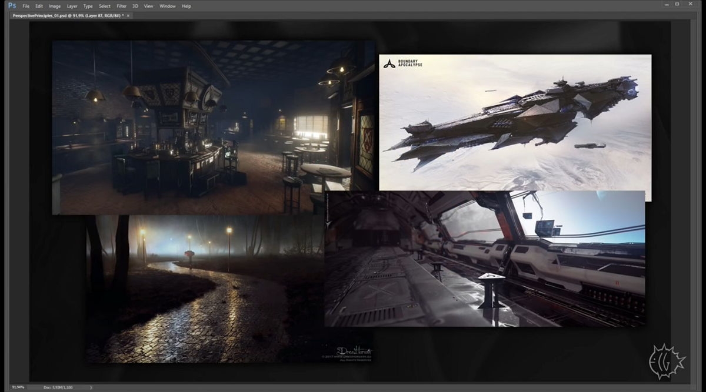Click the sci-fi hangar corridor image
706x392 pixels.
click(x=485, y=259)
